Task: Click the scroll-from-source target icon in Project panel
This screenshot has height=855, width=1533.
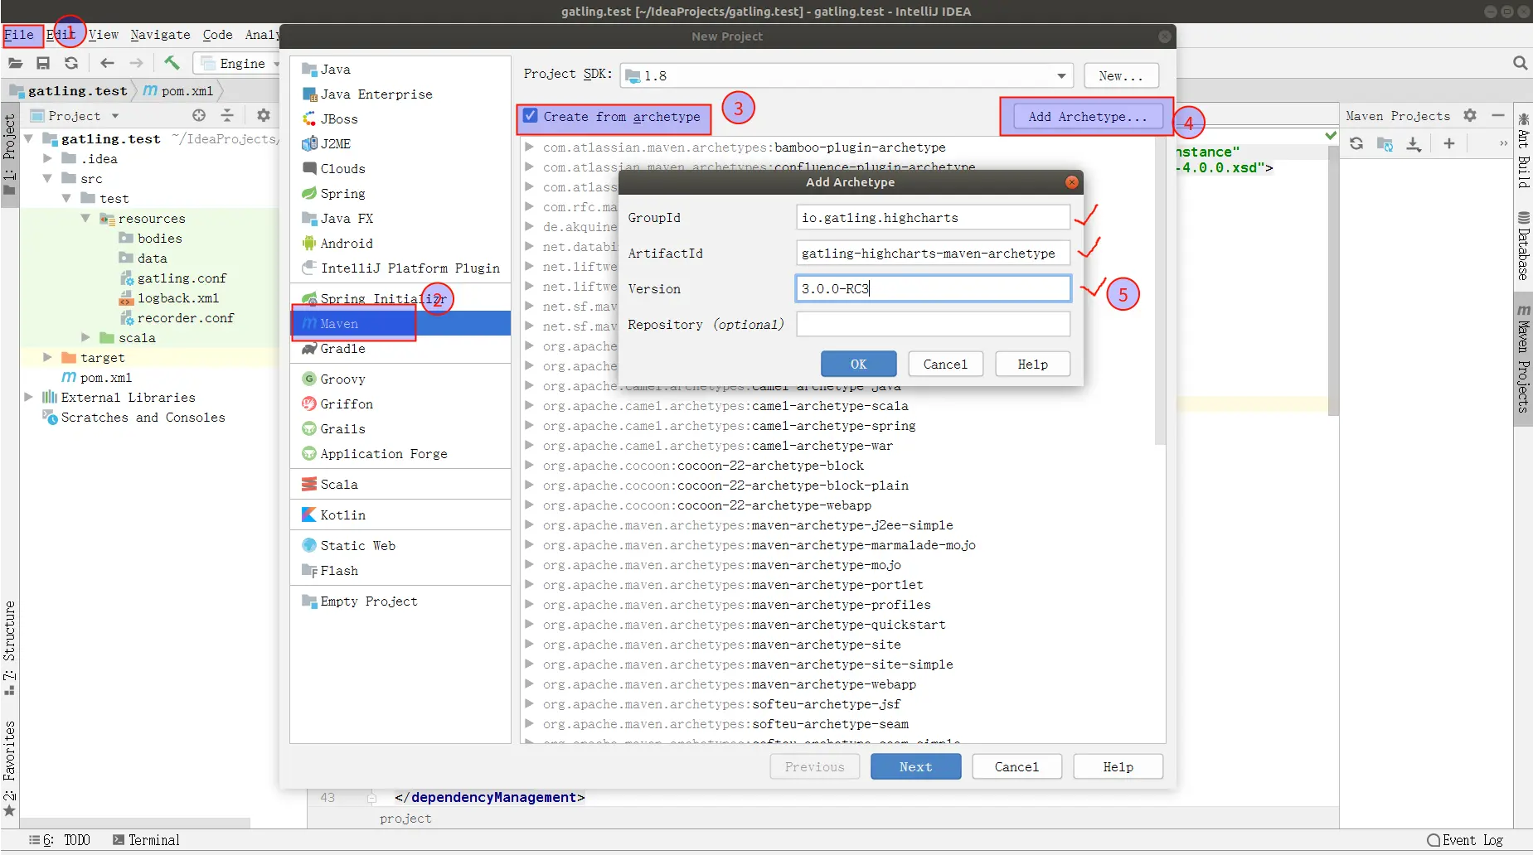Action: (199, 115)
